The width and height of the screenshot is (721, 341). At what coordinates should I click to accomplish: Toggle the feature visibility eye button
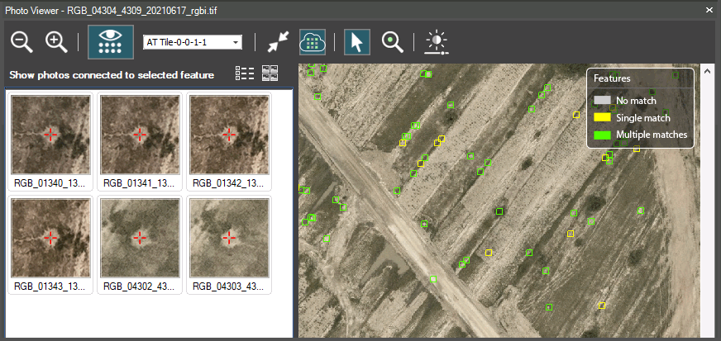coord(110,42)
